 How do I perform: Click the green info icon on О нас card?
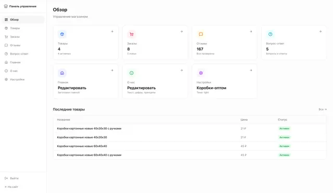click(132, 73)
